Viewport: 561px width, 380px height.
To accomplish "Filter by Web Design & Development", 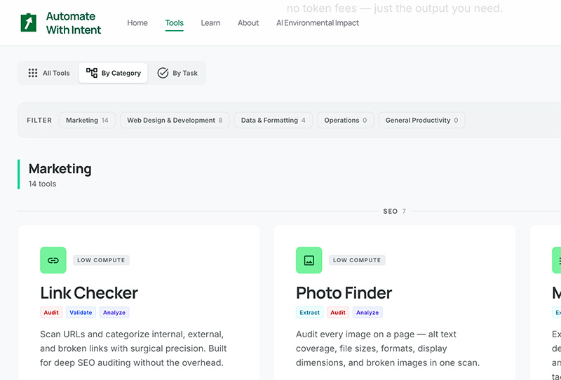I will [x=175, y=121].
